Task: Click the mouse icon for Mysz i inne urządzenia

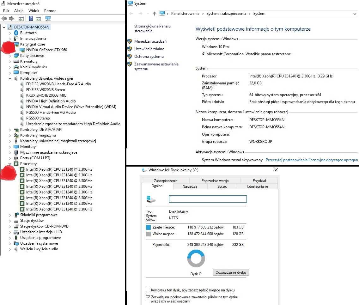Action: [16, 152]
